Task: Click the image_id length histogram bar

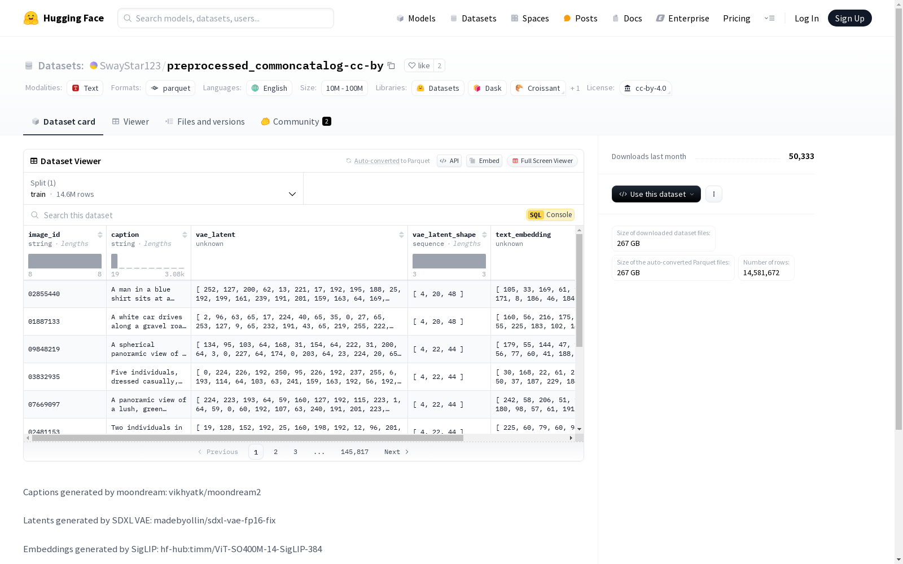Action: point(65,261)
